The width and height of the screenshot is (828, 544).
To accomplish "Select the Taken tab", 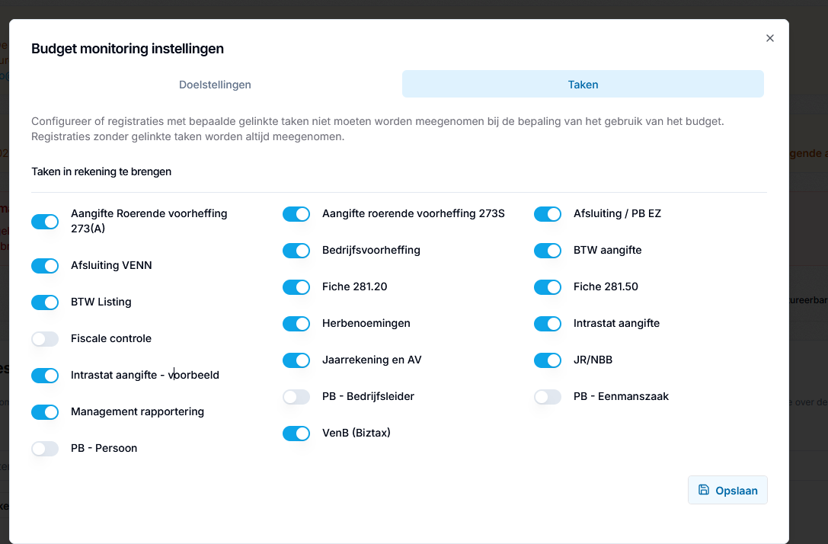I will pos(583,85).
